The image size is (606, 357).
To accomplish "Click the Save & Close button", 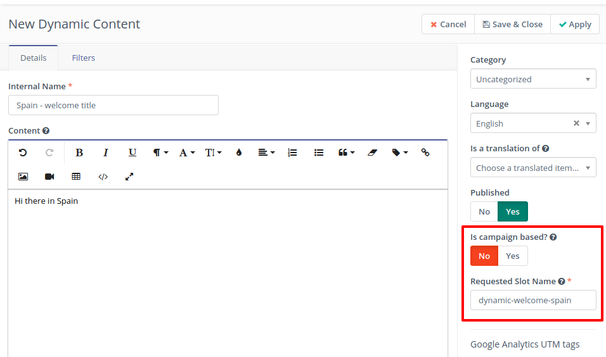I will point(512,24).
